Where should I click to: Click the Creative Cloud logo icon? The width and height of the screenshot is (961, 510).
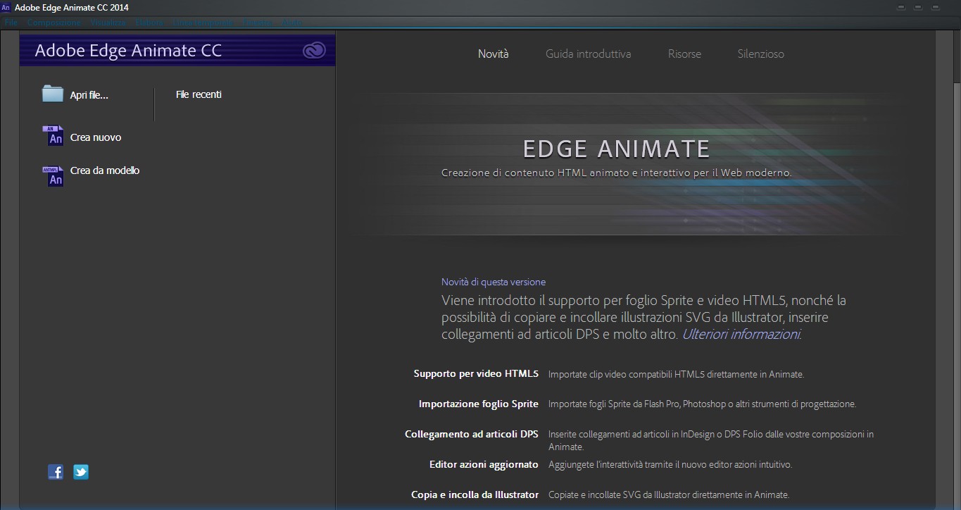tap(314, 51)
